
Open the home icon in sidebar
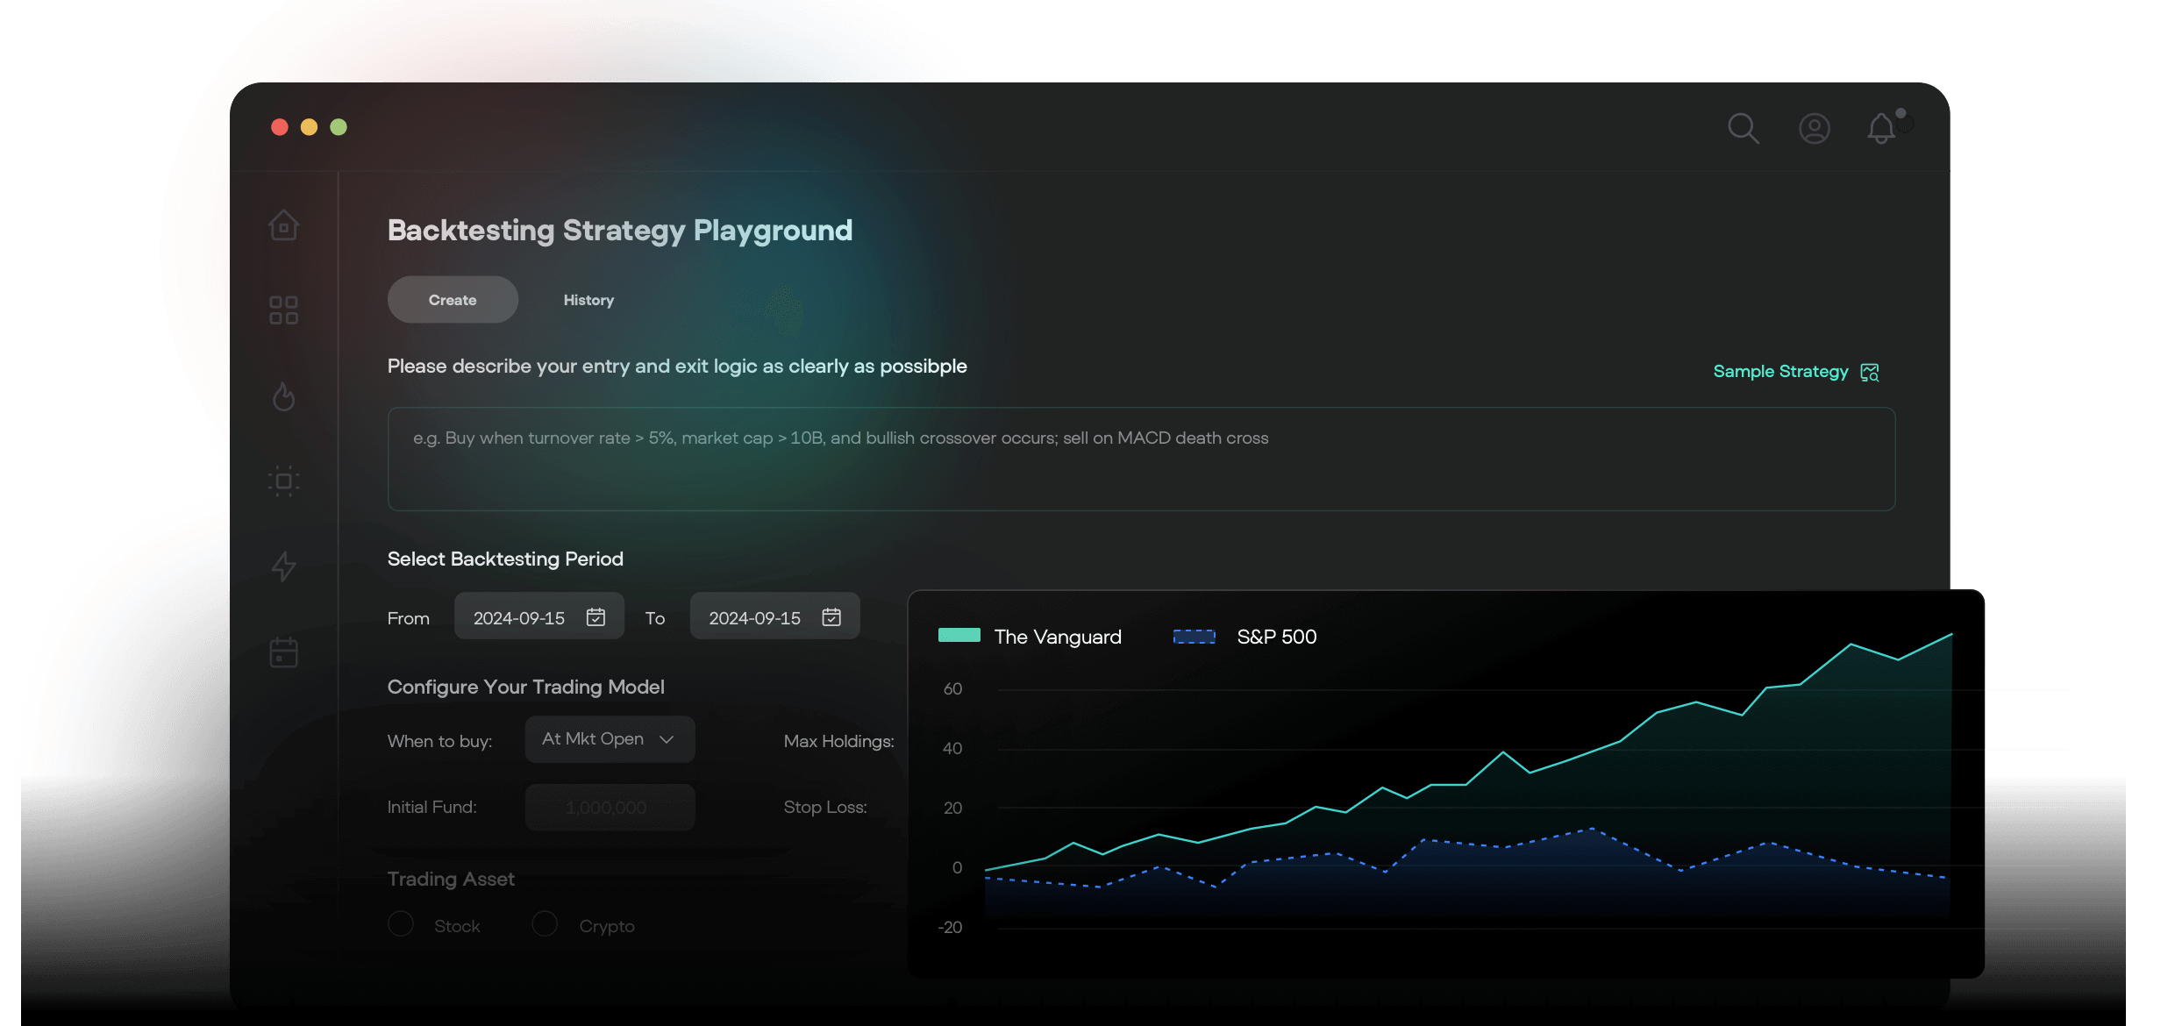283,225
